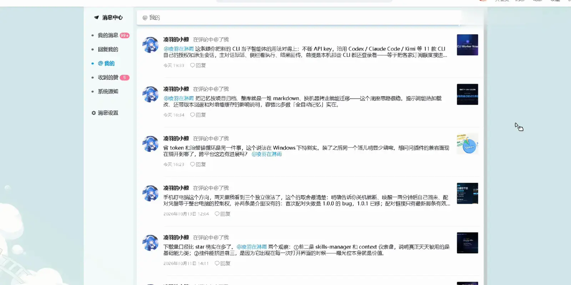Click the 99+ badge on 我的消息
The image size is (571, 285).
point(125,35)
